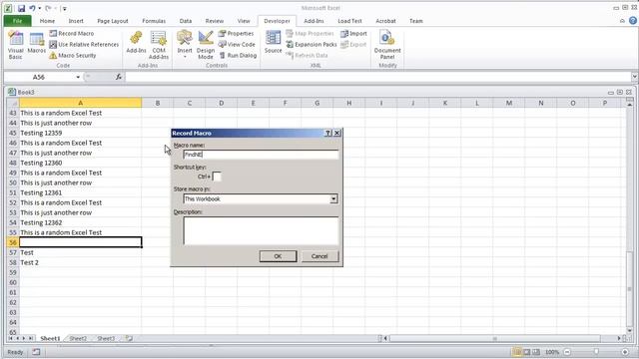Open control Properties
The height and width of the screenshot is (359, 639).
237,33
